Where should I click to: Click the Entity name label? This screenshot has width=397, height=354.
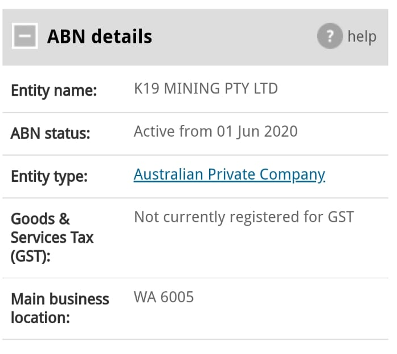coord(54,91)
